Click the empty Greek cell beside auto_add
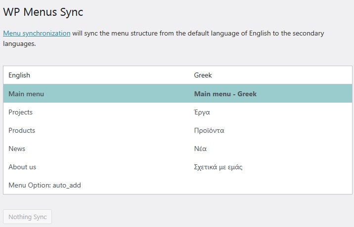354x227 pixels. [270, 185]
